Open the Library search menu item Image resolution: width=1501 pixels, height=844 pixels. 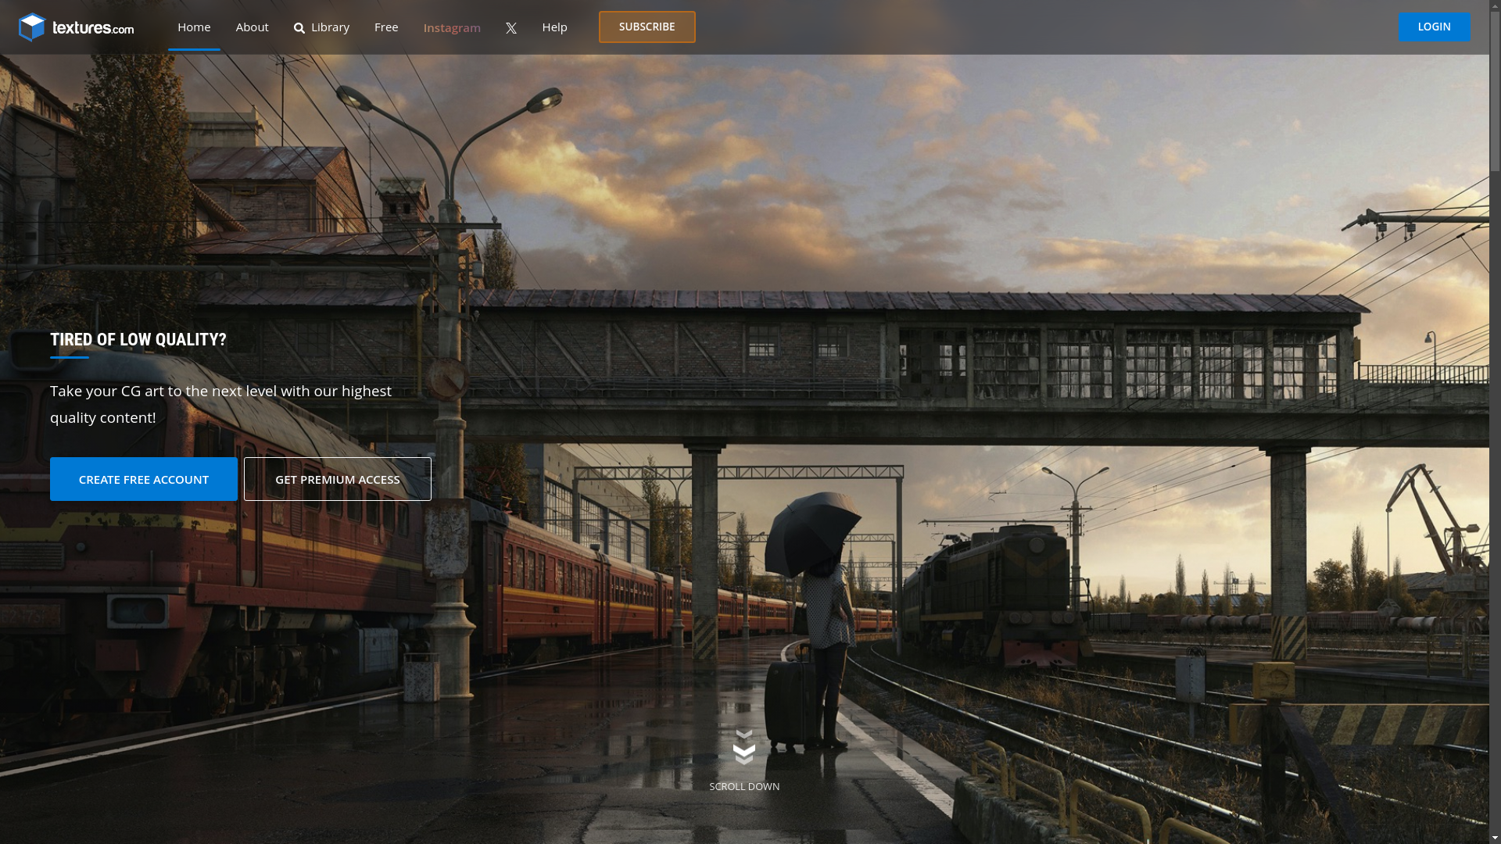click(x=321, y=27)
